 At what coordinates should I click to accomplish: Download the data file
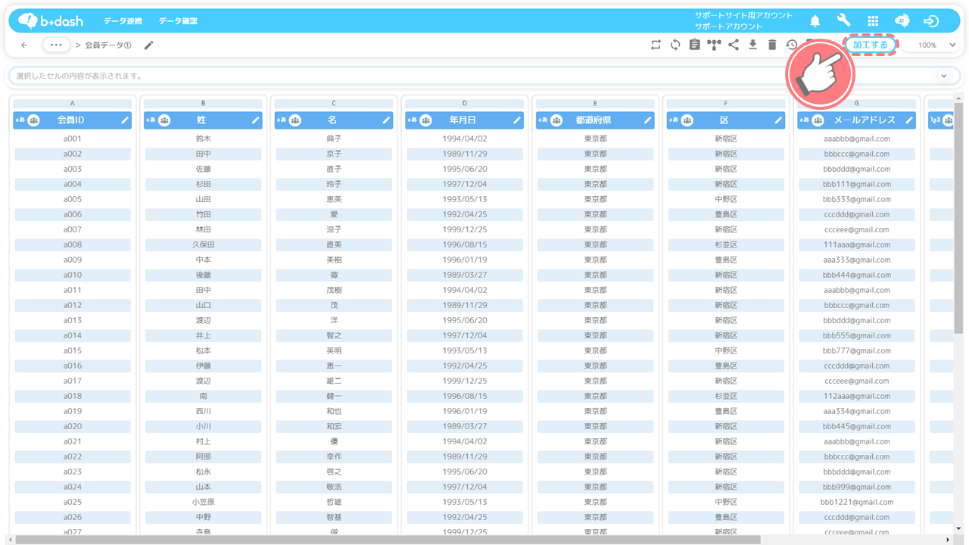pos(752,45)
